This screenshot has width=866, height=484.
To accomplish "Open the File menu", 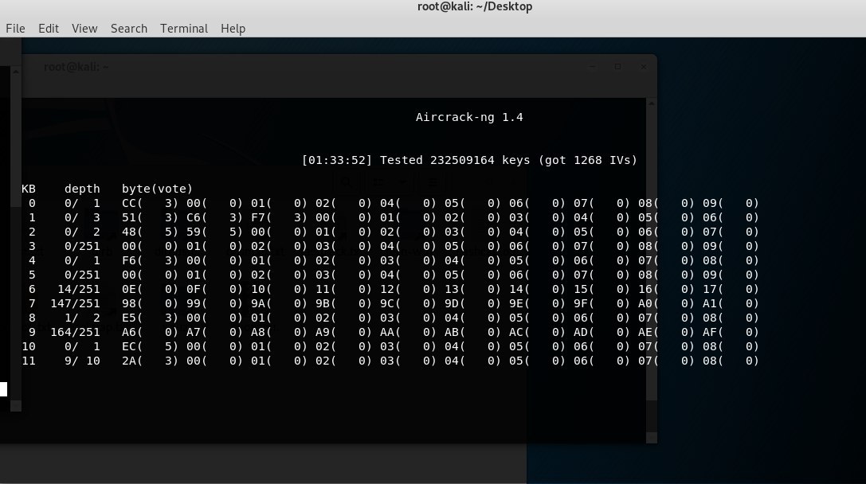I will (x=15, y=28).
